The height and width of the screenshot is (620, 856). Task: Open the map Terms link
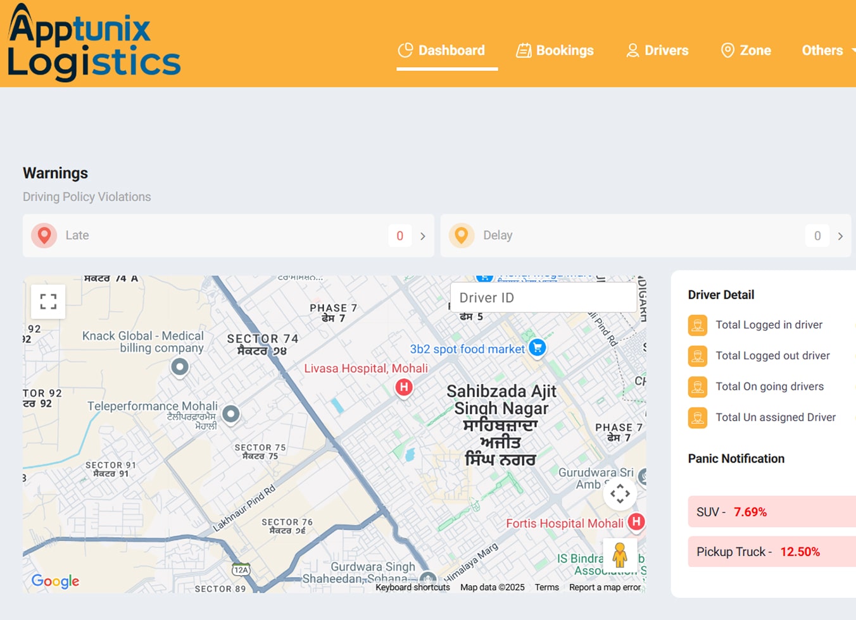(x=546, y=587)
